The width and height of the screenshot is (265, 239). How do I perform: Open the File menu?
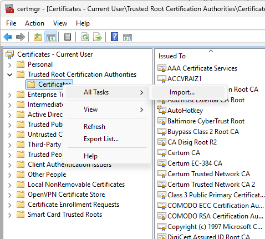[11, 23]
